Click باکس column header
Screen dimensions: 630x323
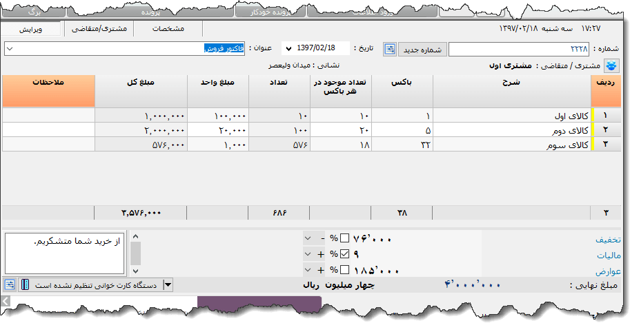pyautogui.click(x=402, y=91)
